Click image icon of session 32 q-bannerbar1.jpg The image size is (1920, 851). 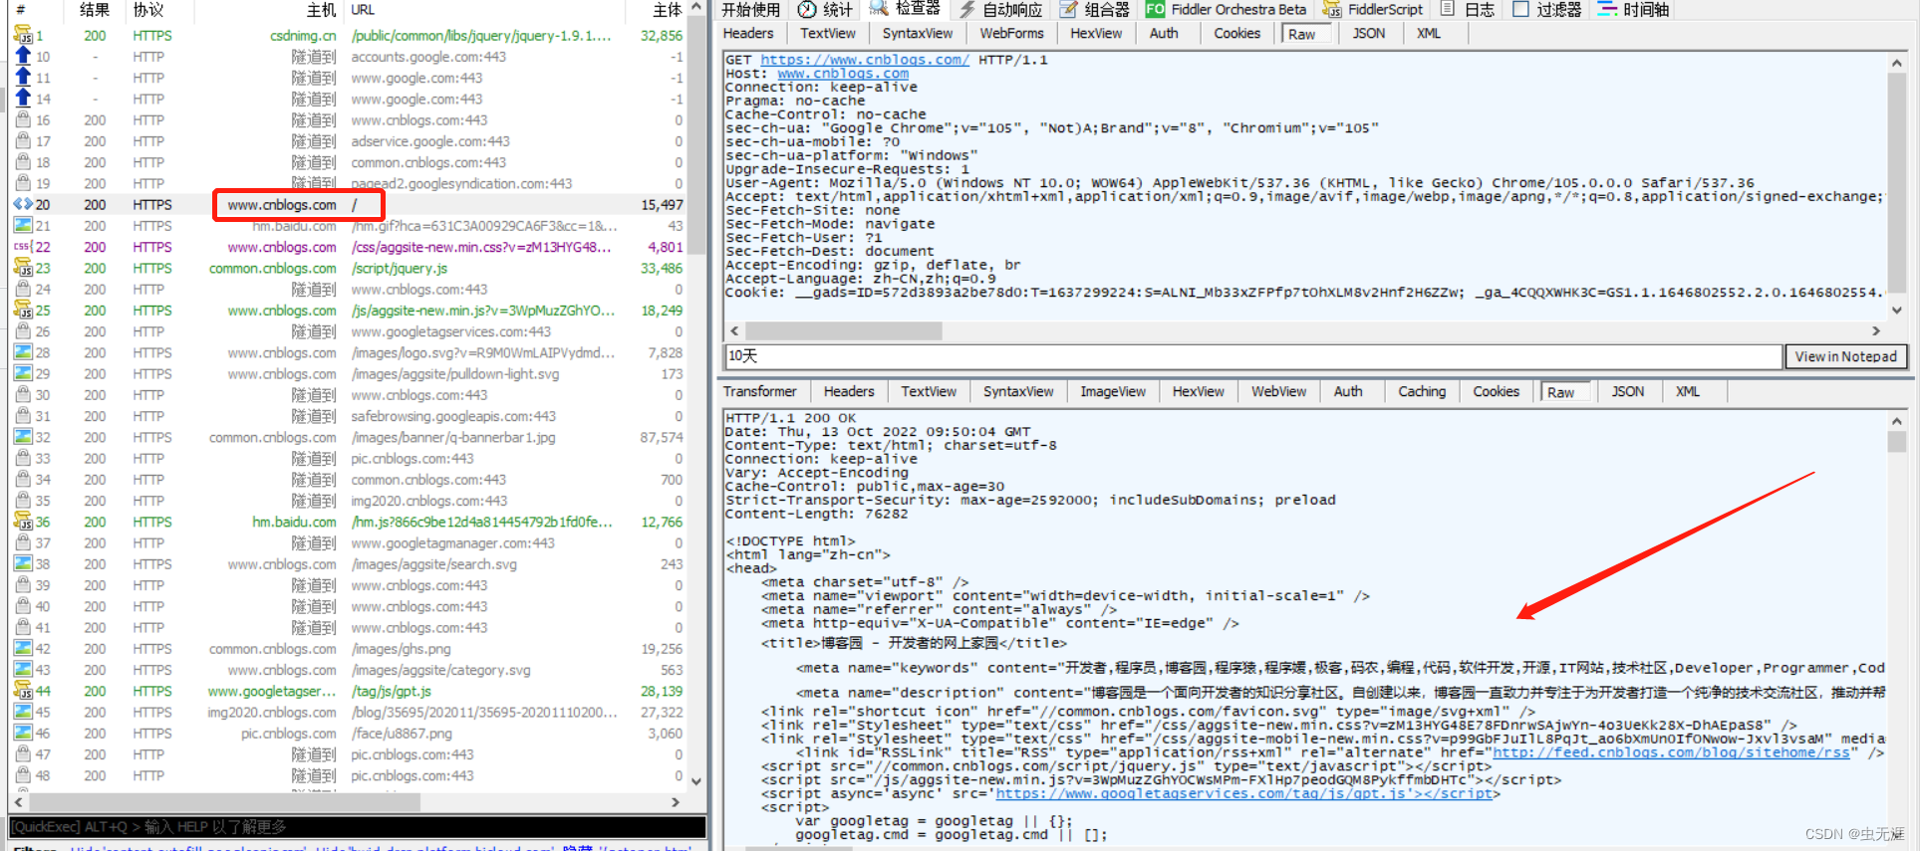(x=23, y=437)
